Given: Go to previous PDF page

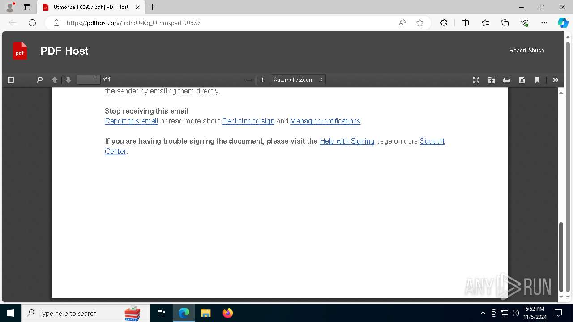Looking at the screenshot, I should (55, 80).
